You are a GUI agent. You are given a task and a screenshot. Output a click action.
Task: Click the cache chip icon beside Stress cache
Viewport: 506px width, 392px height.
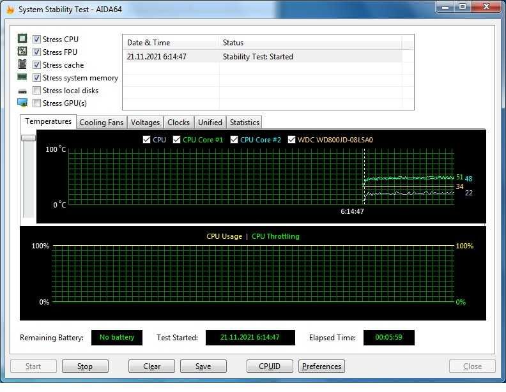pyautogui.click(x=22, y=64)
